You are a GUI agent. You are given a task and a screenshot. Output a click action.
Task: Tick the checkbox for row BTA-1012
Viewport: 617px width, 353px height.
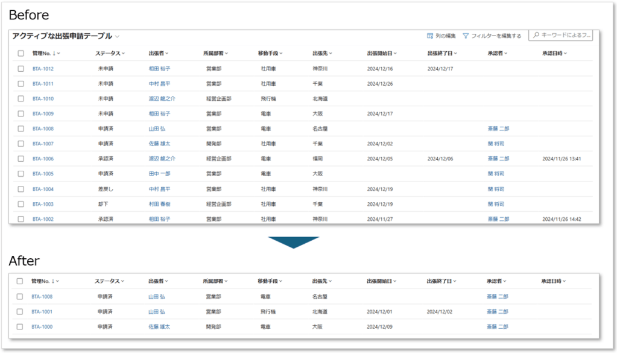[x=21, y=69]
